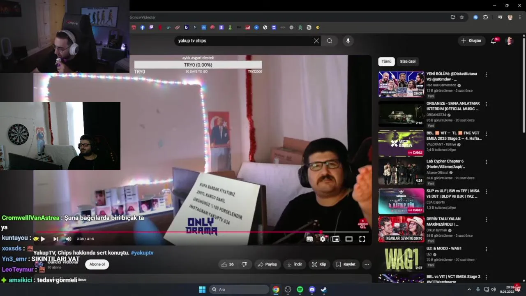Open Discord from the taskbar

[312, 289]
